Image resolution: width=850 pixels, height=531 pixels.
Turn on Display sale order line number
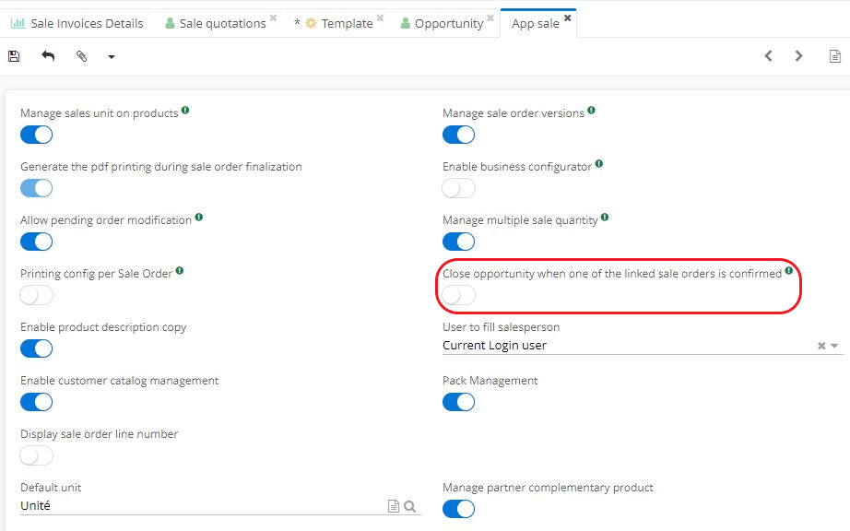[36, 455]
